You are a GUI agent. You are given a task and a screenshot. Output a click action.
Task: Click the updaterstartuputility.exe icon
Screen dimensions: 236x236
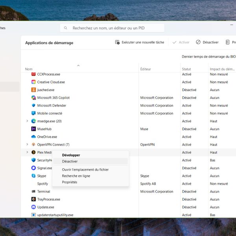pos(33,215)
